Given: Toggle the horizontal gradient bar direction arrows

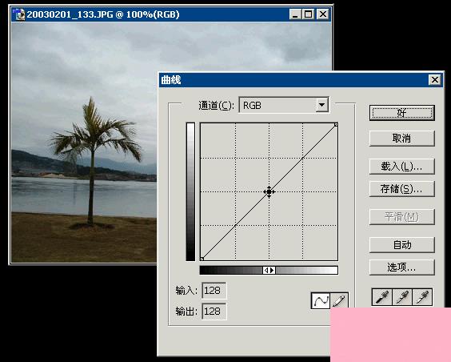Looking at the screenshot, I should pos(269,270).
